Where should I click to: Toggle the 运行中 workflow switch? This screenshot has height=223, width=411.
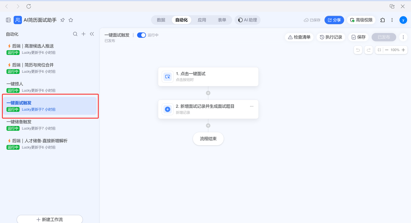pos(141,35)
